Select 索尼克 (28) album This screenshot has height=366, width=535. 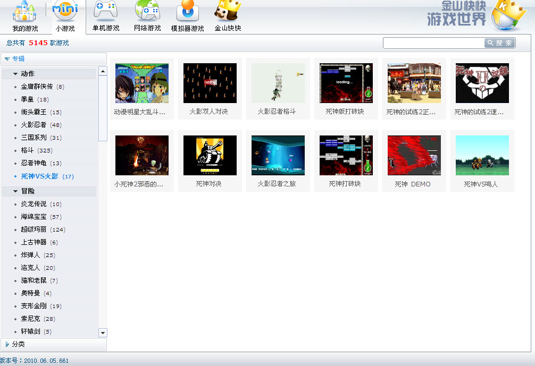click(38, 319)
